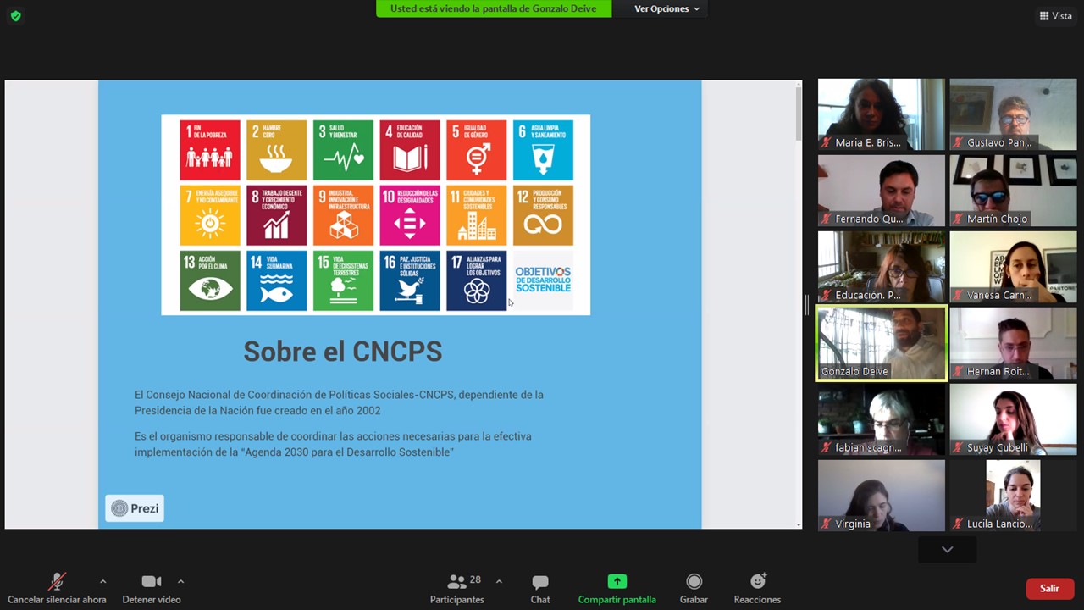Click the green screen sharing notification banner
Viewport: 1084px width, 610px height.
click(x=493, y=8)
